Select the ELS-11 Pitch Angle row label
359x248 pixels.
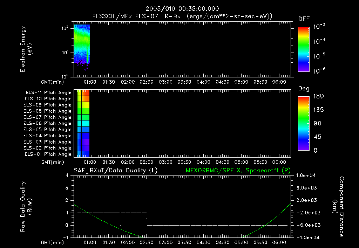(x=48, y=93)
